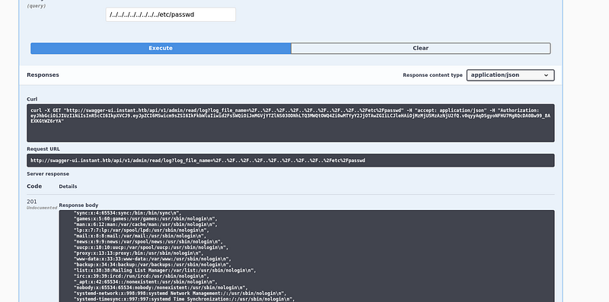The image size is (609, 302).
Task: Click the sync:x:4:65534 line in response
Action: [x=127, y=213]
